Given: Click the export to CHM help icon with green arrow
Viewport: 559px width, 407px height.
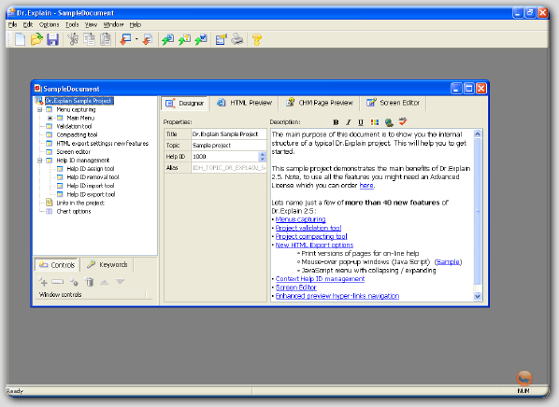Looking at the screenshot, I should 184,39.
